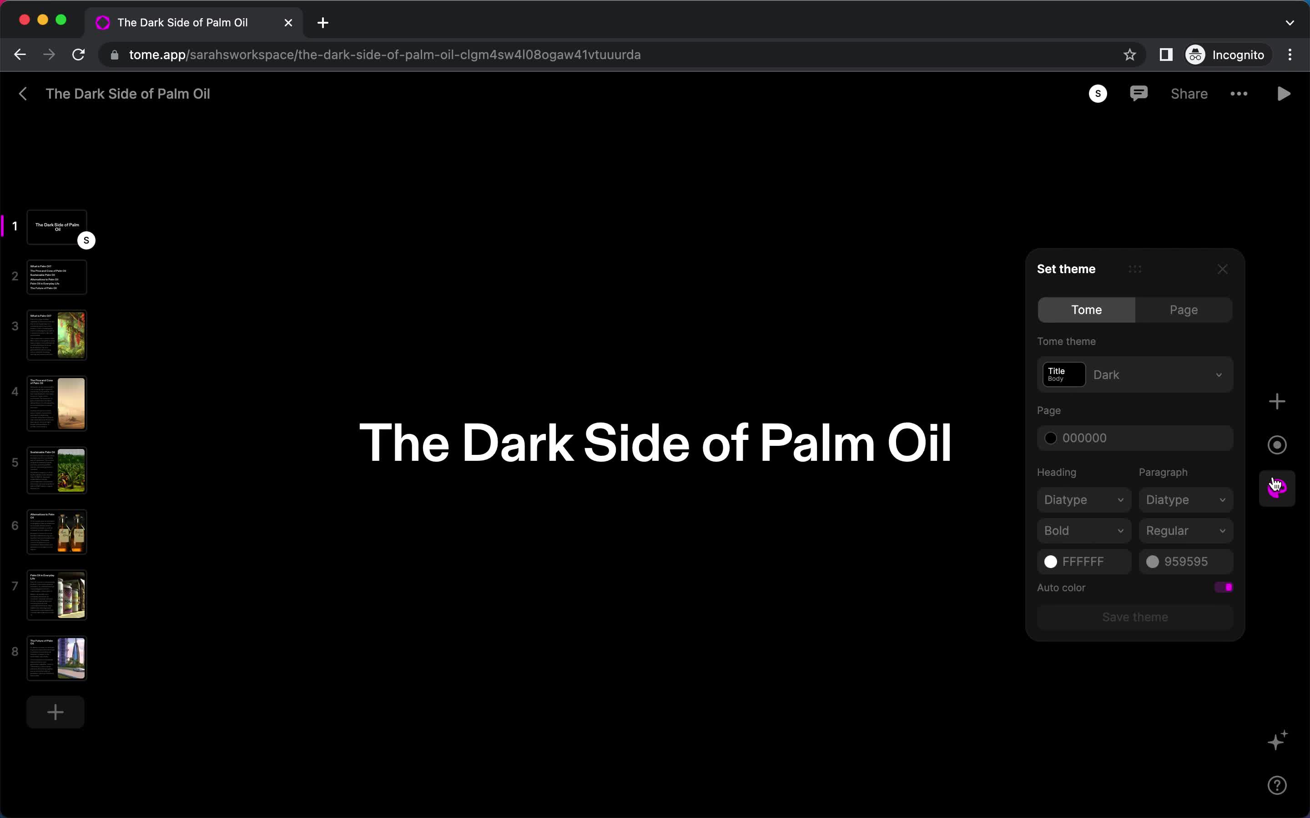Click the sparkle AI assistant icon
The height and width of the screenshot is (818, 1310).
tap(1278, 742)
